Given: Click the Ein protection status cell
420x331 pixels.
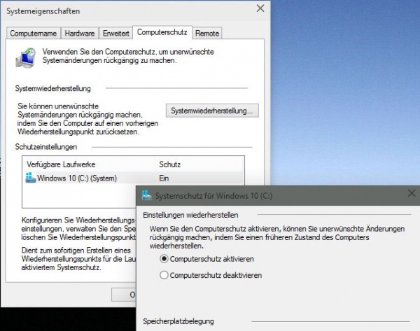Looking at the screenshot, I should [164, 178].
